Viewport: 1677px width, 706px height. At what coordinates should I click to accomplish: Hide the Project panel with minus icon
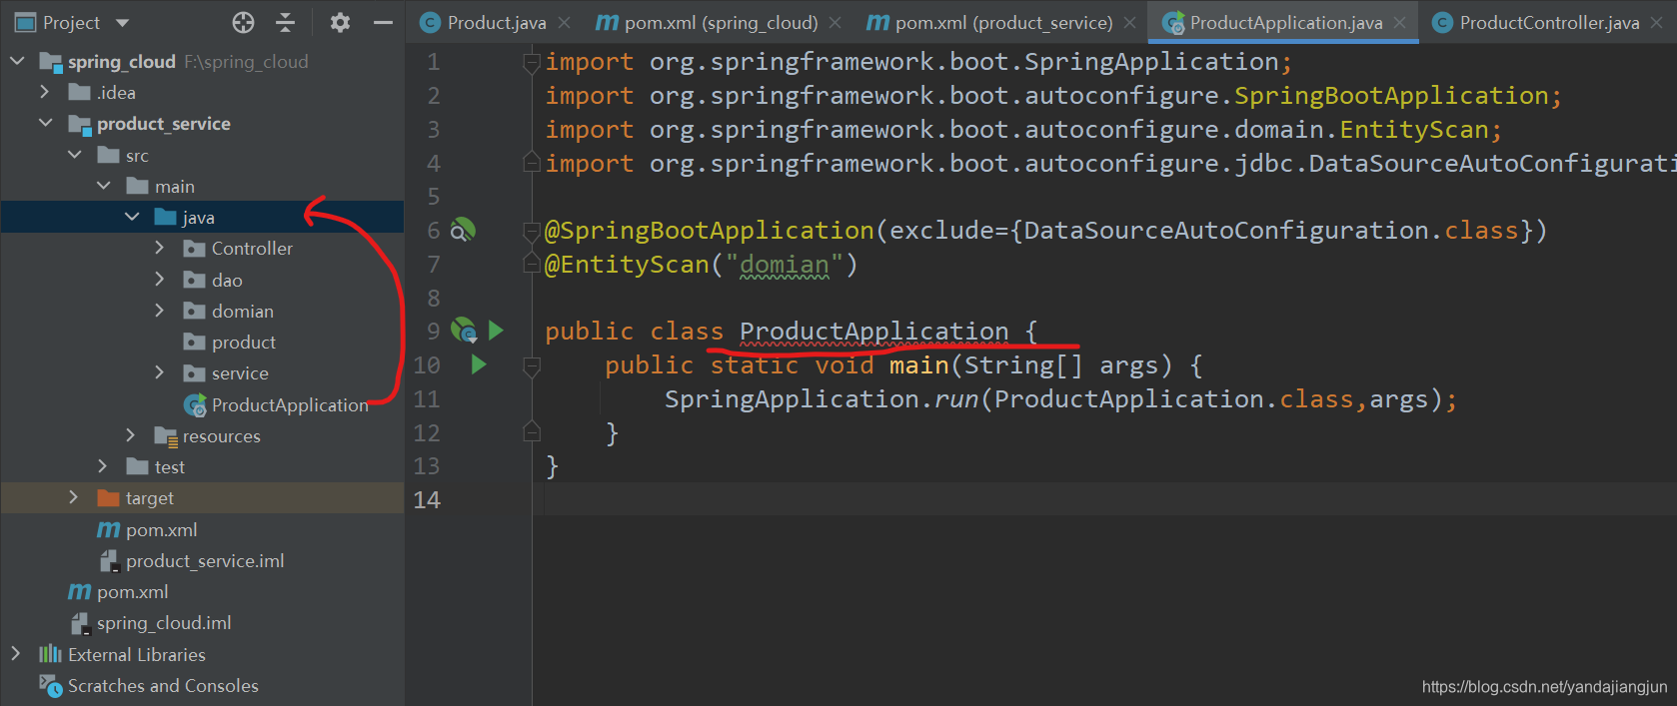click(x=383, y=22)
